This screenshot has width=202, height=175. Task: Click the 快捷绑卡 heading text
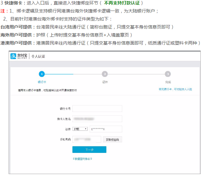coord(13,3)
